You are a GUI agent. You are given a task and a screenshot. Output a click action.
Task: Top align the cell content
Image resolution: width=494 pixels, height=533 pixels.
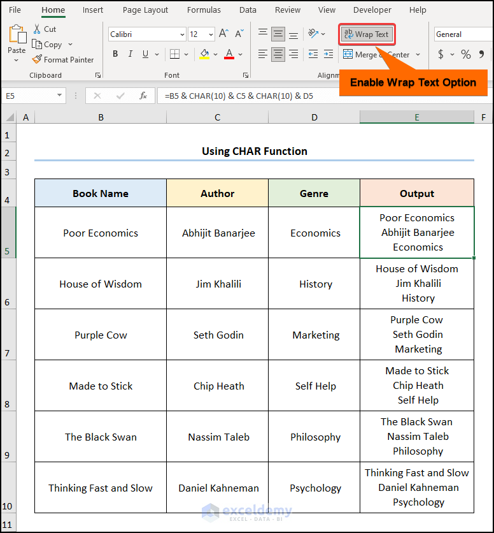click(262, 34)
